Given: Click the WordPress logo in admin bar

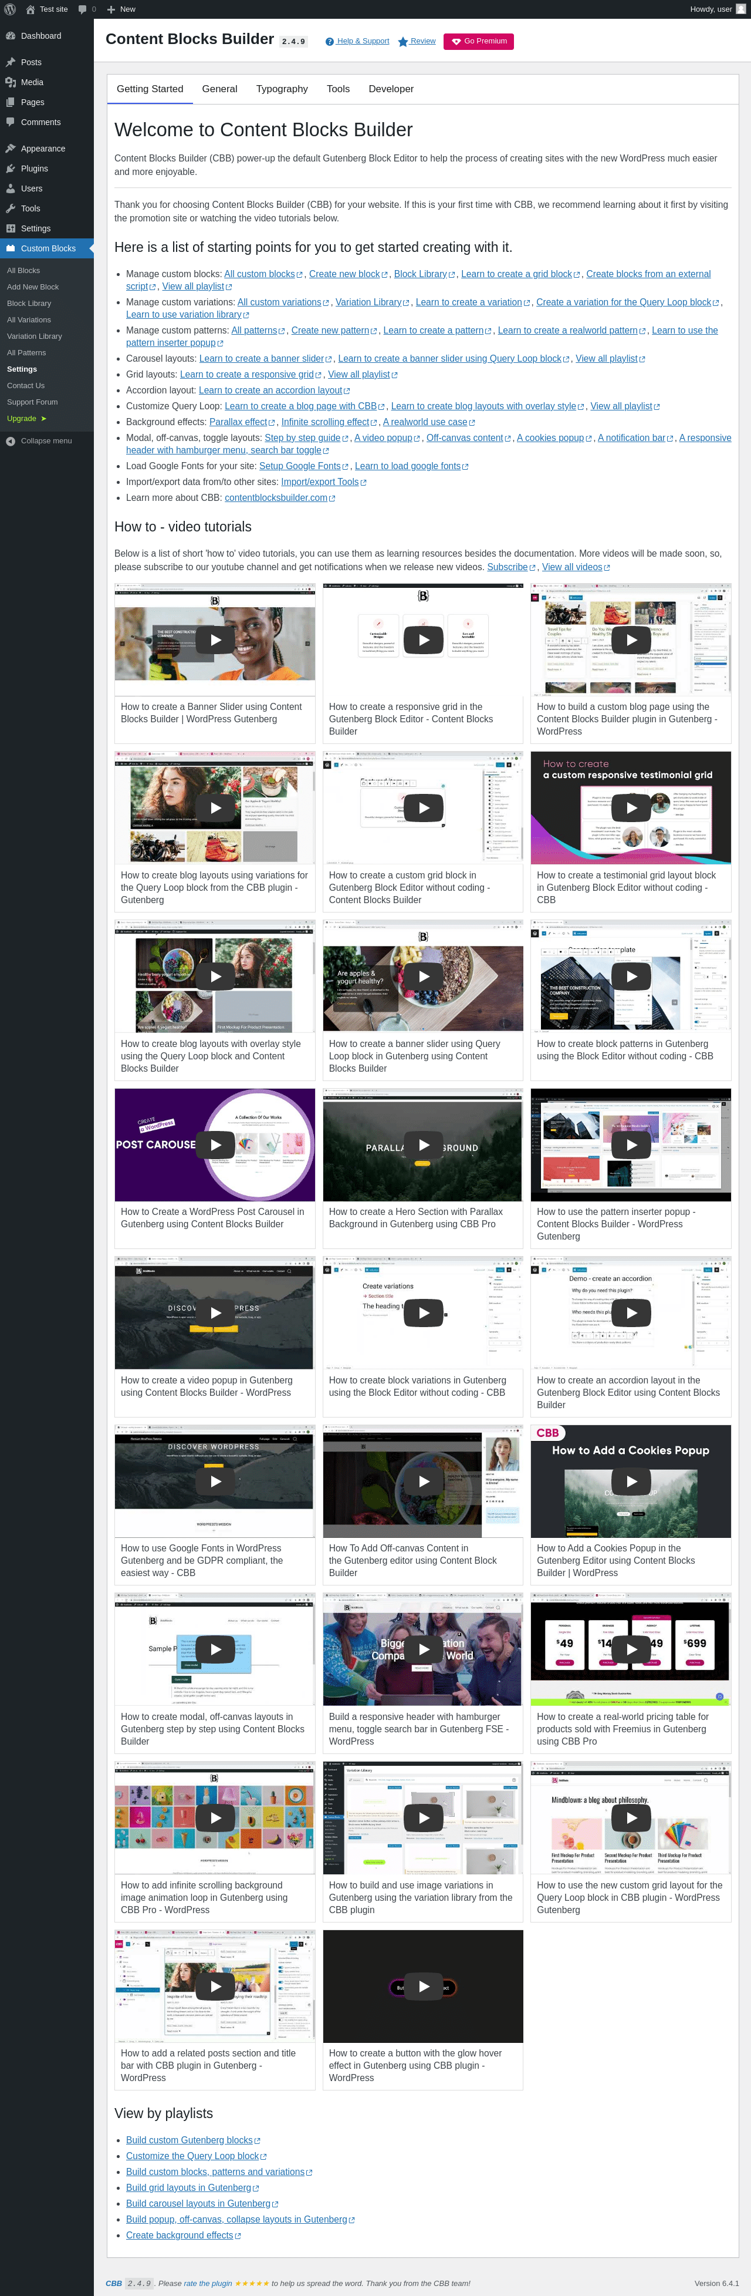Looking at the screenshot, I should coord(10,9).
